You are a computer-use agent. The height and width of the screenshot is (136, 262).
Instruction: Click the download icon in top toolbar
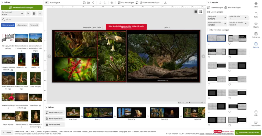pos(165,3)
